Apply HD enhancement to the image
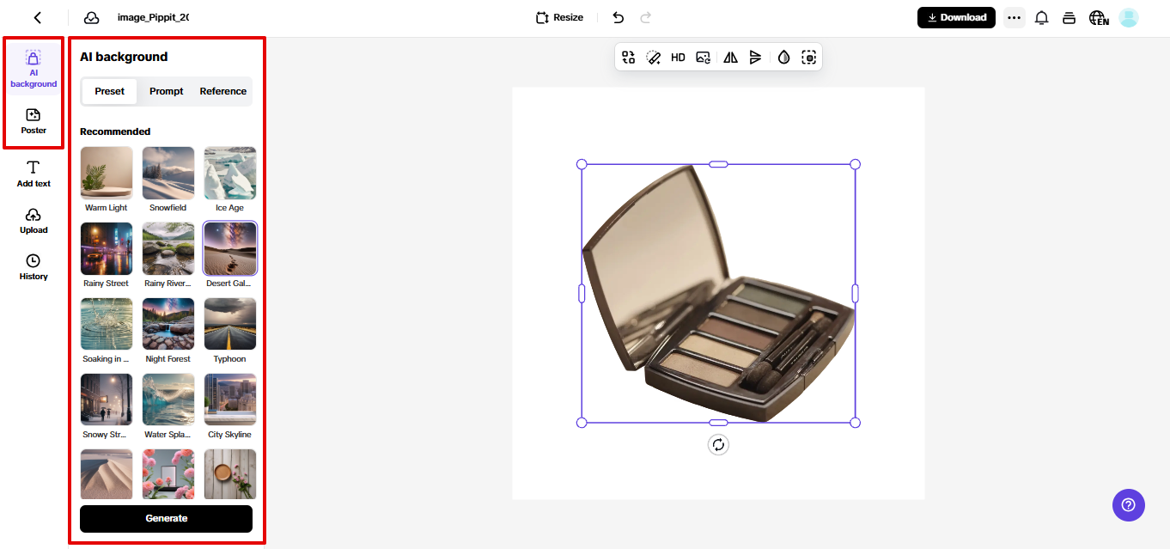Viewport: 1170px width, 549px height. point(678,57)
